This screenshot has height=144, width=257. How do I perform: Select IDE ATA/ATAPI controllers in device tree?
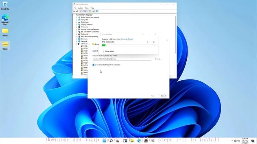(x=90, y=32)
